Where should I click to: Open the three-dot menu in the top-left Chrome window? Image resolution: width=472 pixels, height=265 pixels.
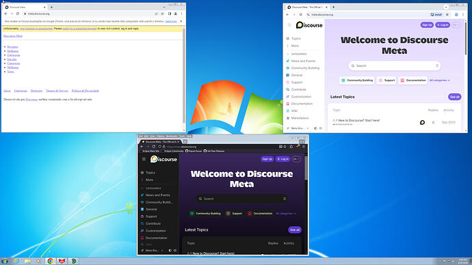coord(181,14)
